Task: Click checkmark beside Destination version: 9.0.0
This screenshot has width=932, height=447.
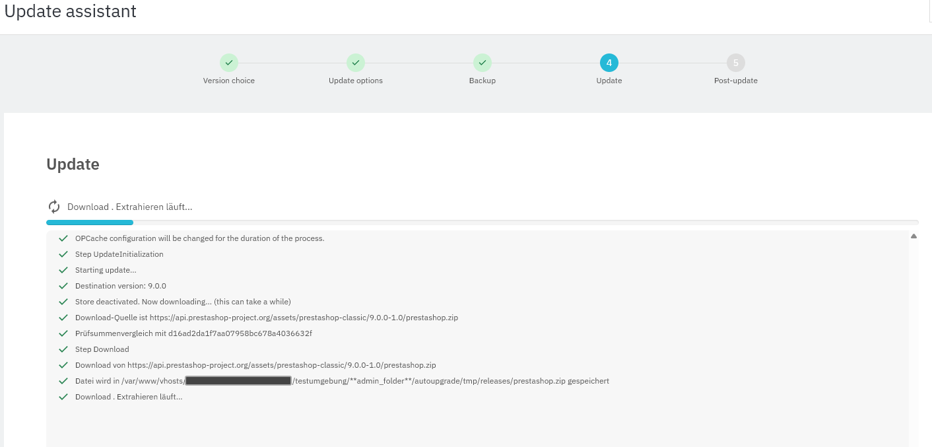Action: (63, 286)
